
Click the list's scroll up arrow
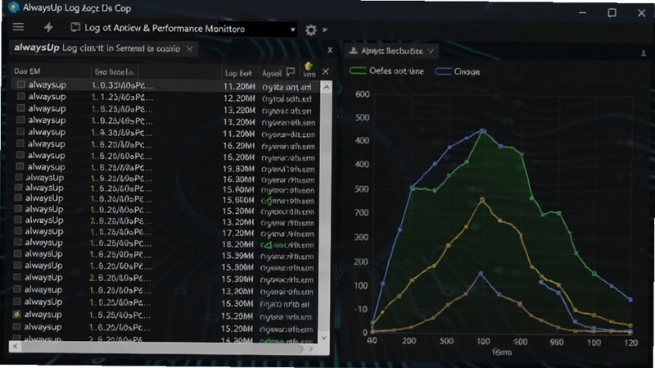point(326,88)
